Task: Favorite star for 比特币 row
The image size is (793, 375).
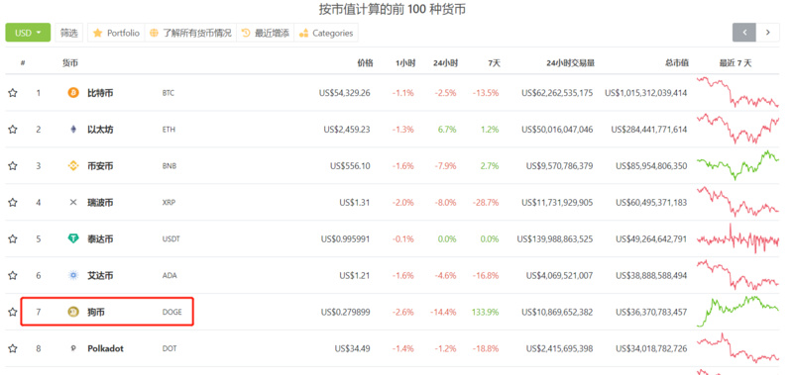Action: (13, 93)
